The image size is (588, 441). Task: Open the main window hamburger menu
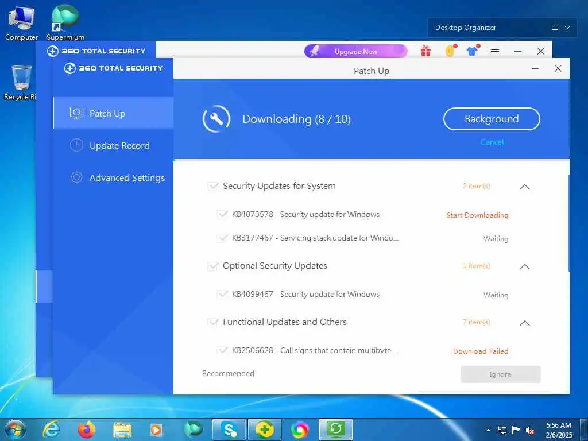495,51
